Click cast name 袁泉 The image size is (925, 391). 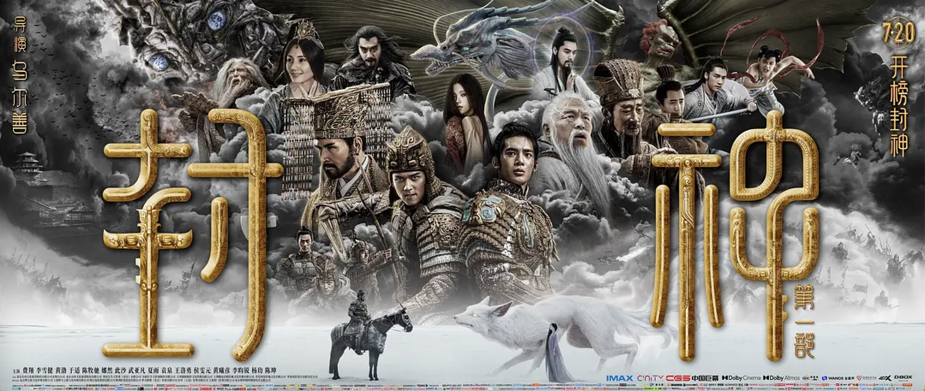pos(167,370)
